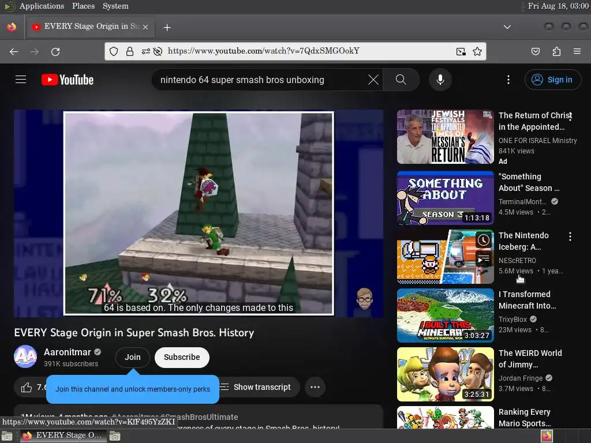
Task: Go forward in Firefox
Action: [35, 51]
